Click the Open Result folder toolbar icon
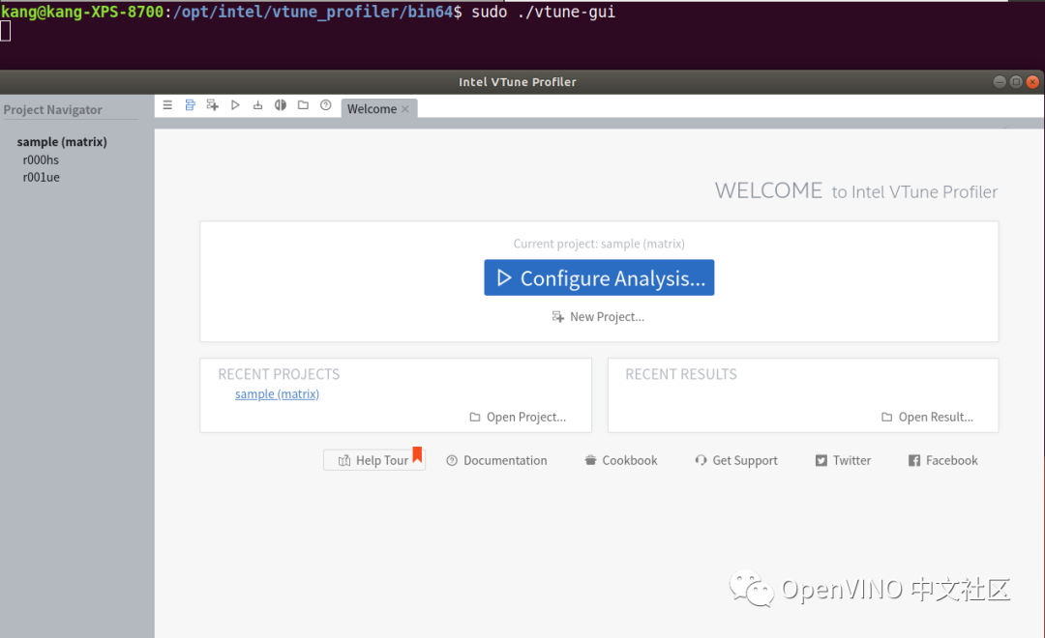The image size is (1045, 638). [x=303, y=105]
